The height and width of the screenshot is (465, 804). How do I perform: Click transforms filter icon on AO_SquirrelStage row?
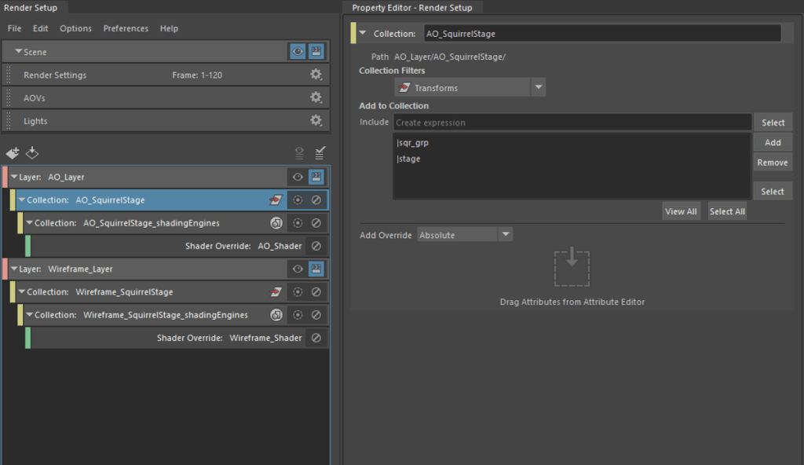[x=276, y=200]
